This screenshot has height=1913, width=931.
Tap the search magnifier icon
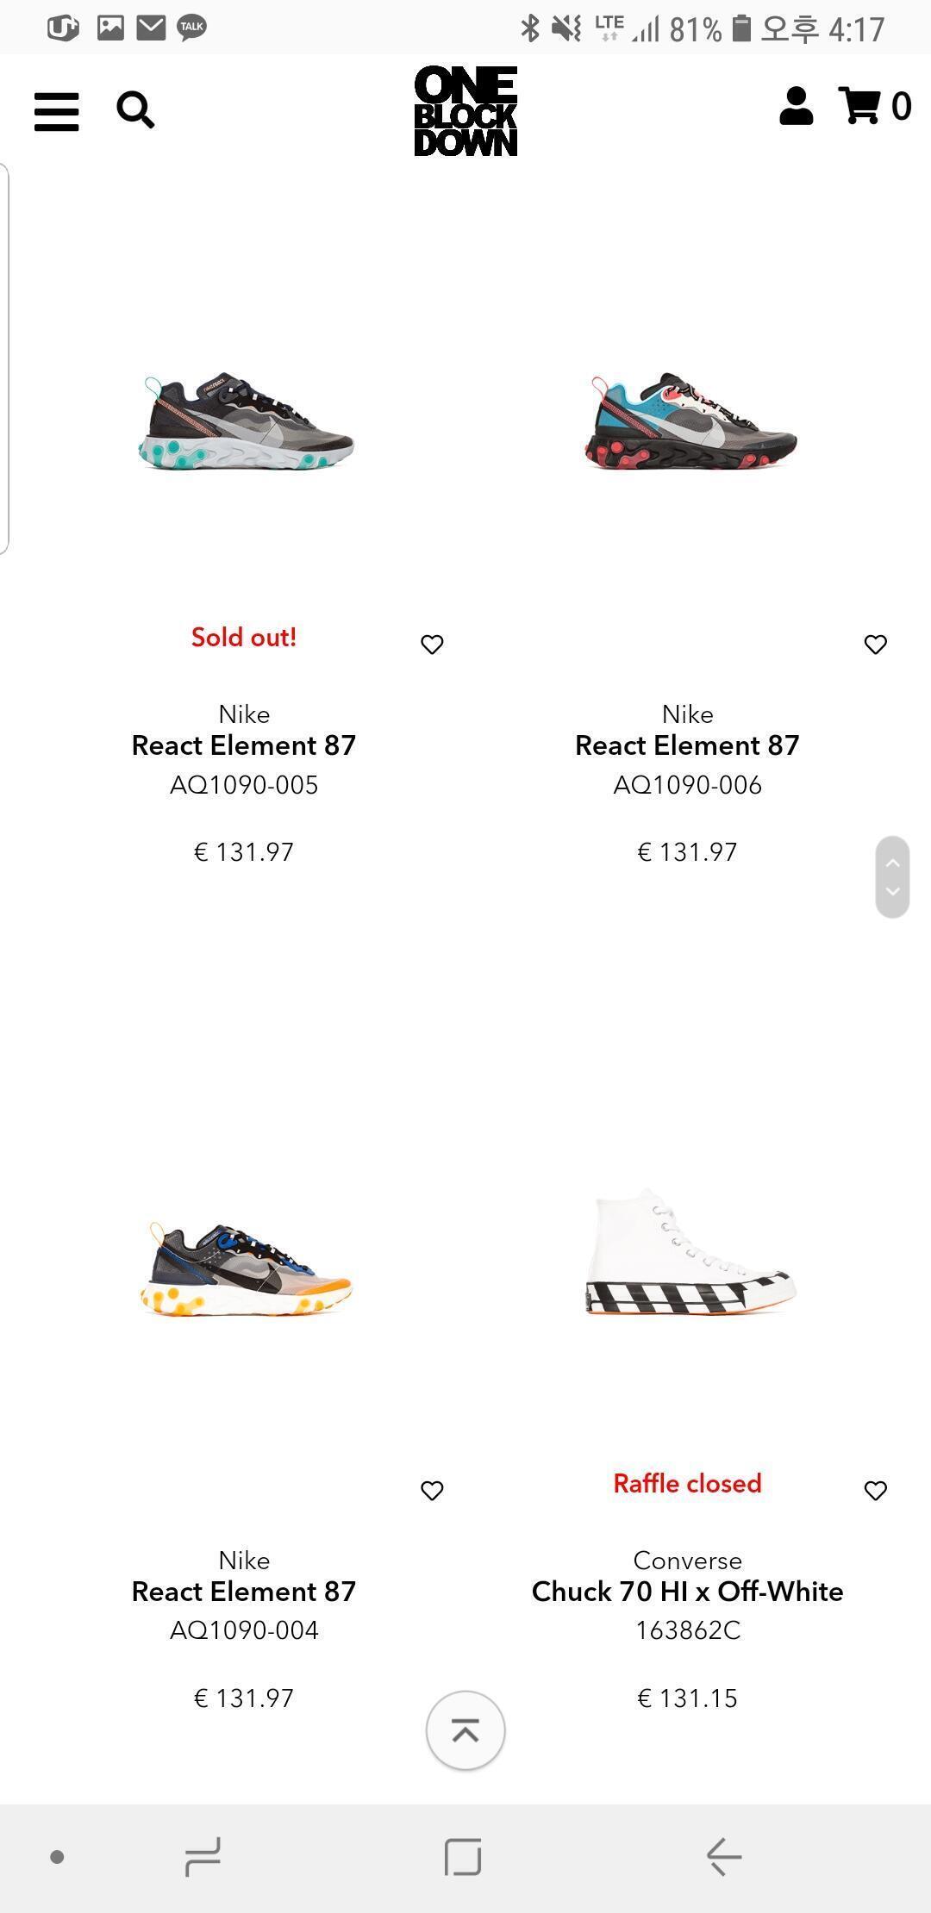pos(135,110)
